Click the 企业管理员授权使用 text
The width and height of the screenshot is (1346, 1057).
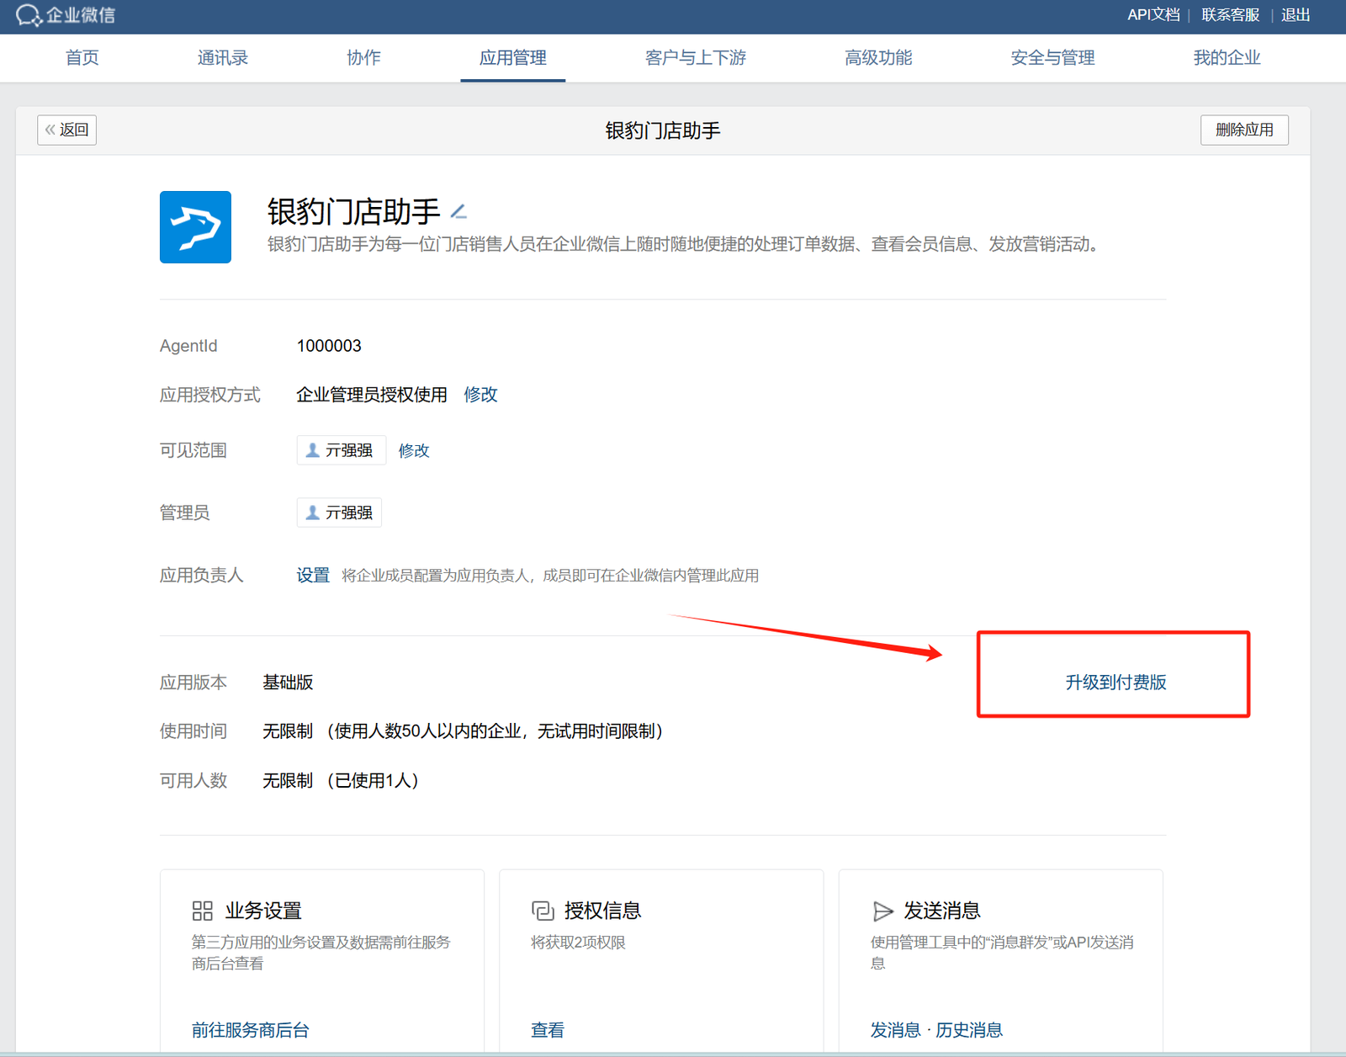coord(372,395)
